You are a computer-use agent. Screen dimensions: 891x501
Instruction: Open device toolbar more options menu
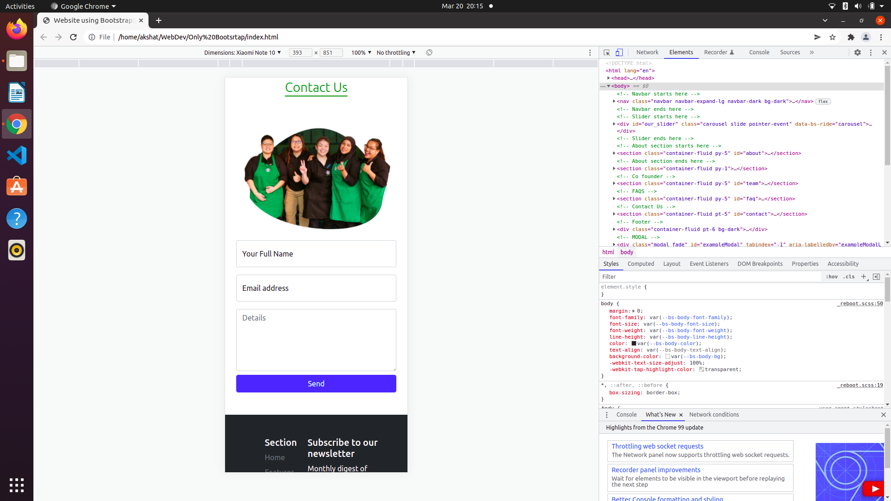tap(590, 52)
